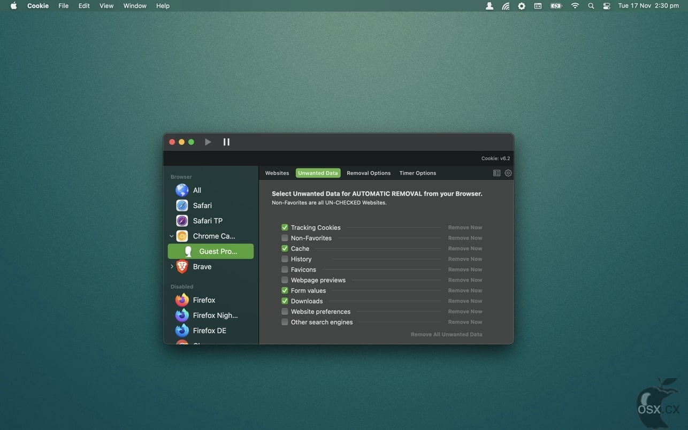This screenshot has width=688, height=430.
Task: Open the Window menu
Action: click(x=135, y=6)
